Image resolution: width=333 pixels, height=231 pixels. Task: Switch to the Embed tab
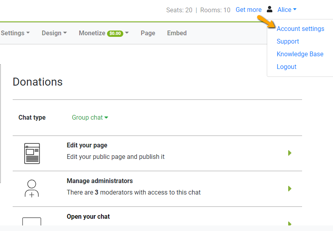(177, 33)
